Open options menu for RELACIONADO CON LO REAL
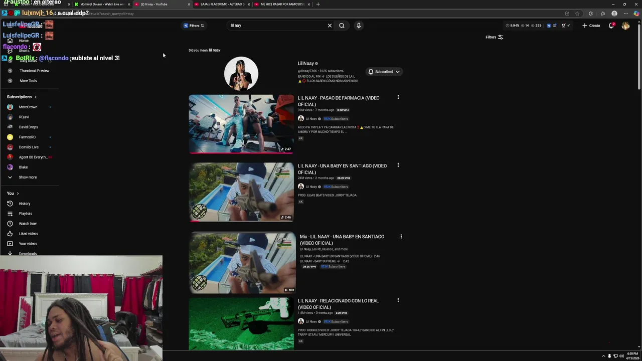This screenshot has height=361, width=642. click(x=398, y=300)
